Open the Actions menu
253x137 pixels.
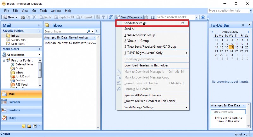coord(56,11)
